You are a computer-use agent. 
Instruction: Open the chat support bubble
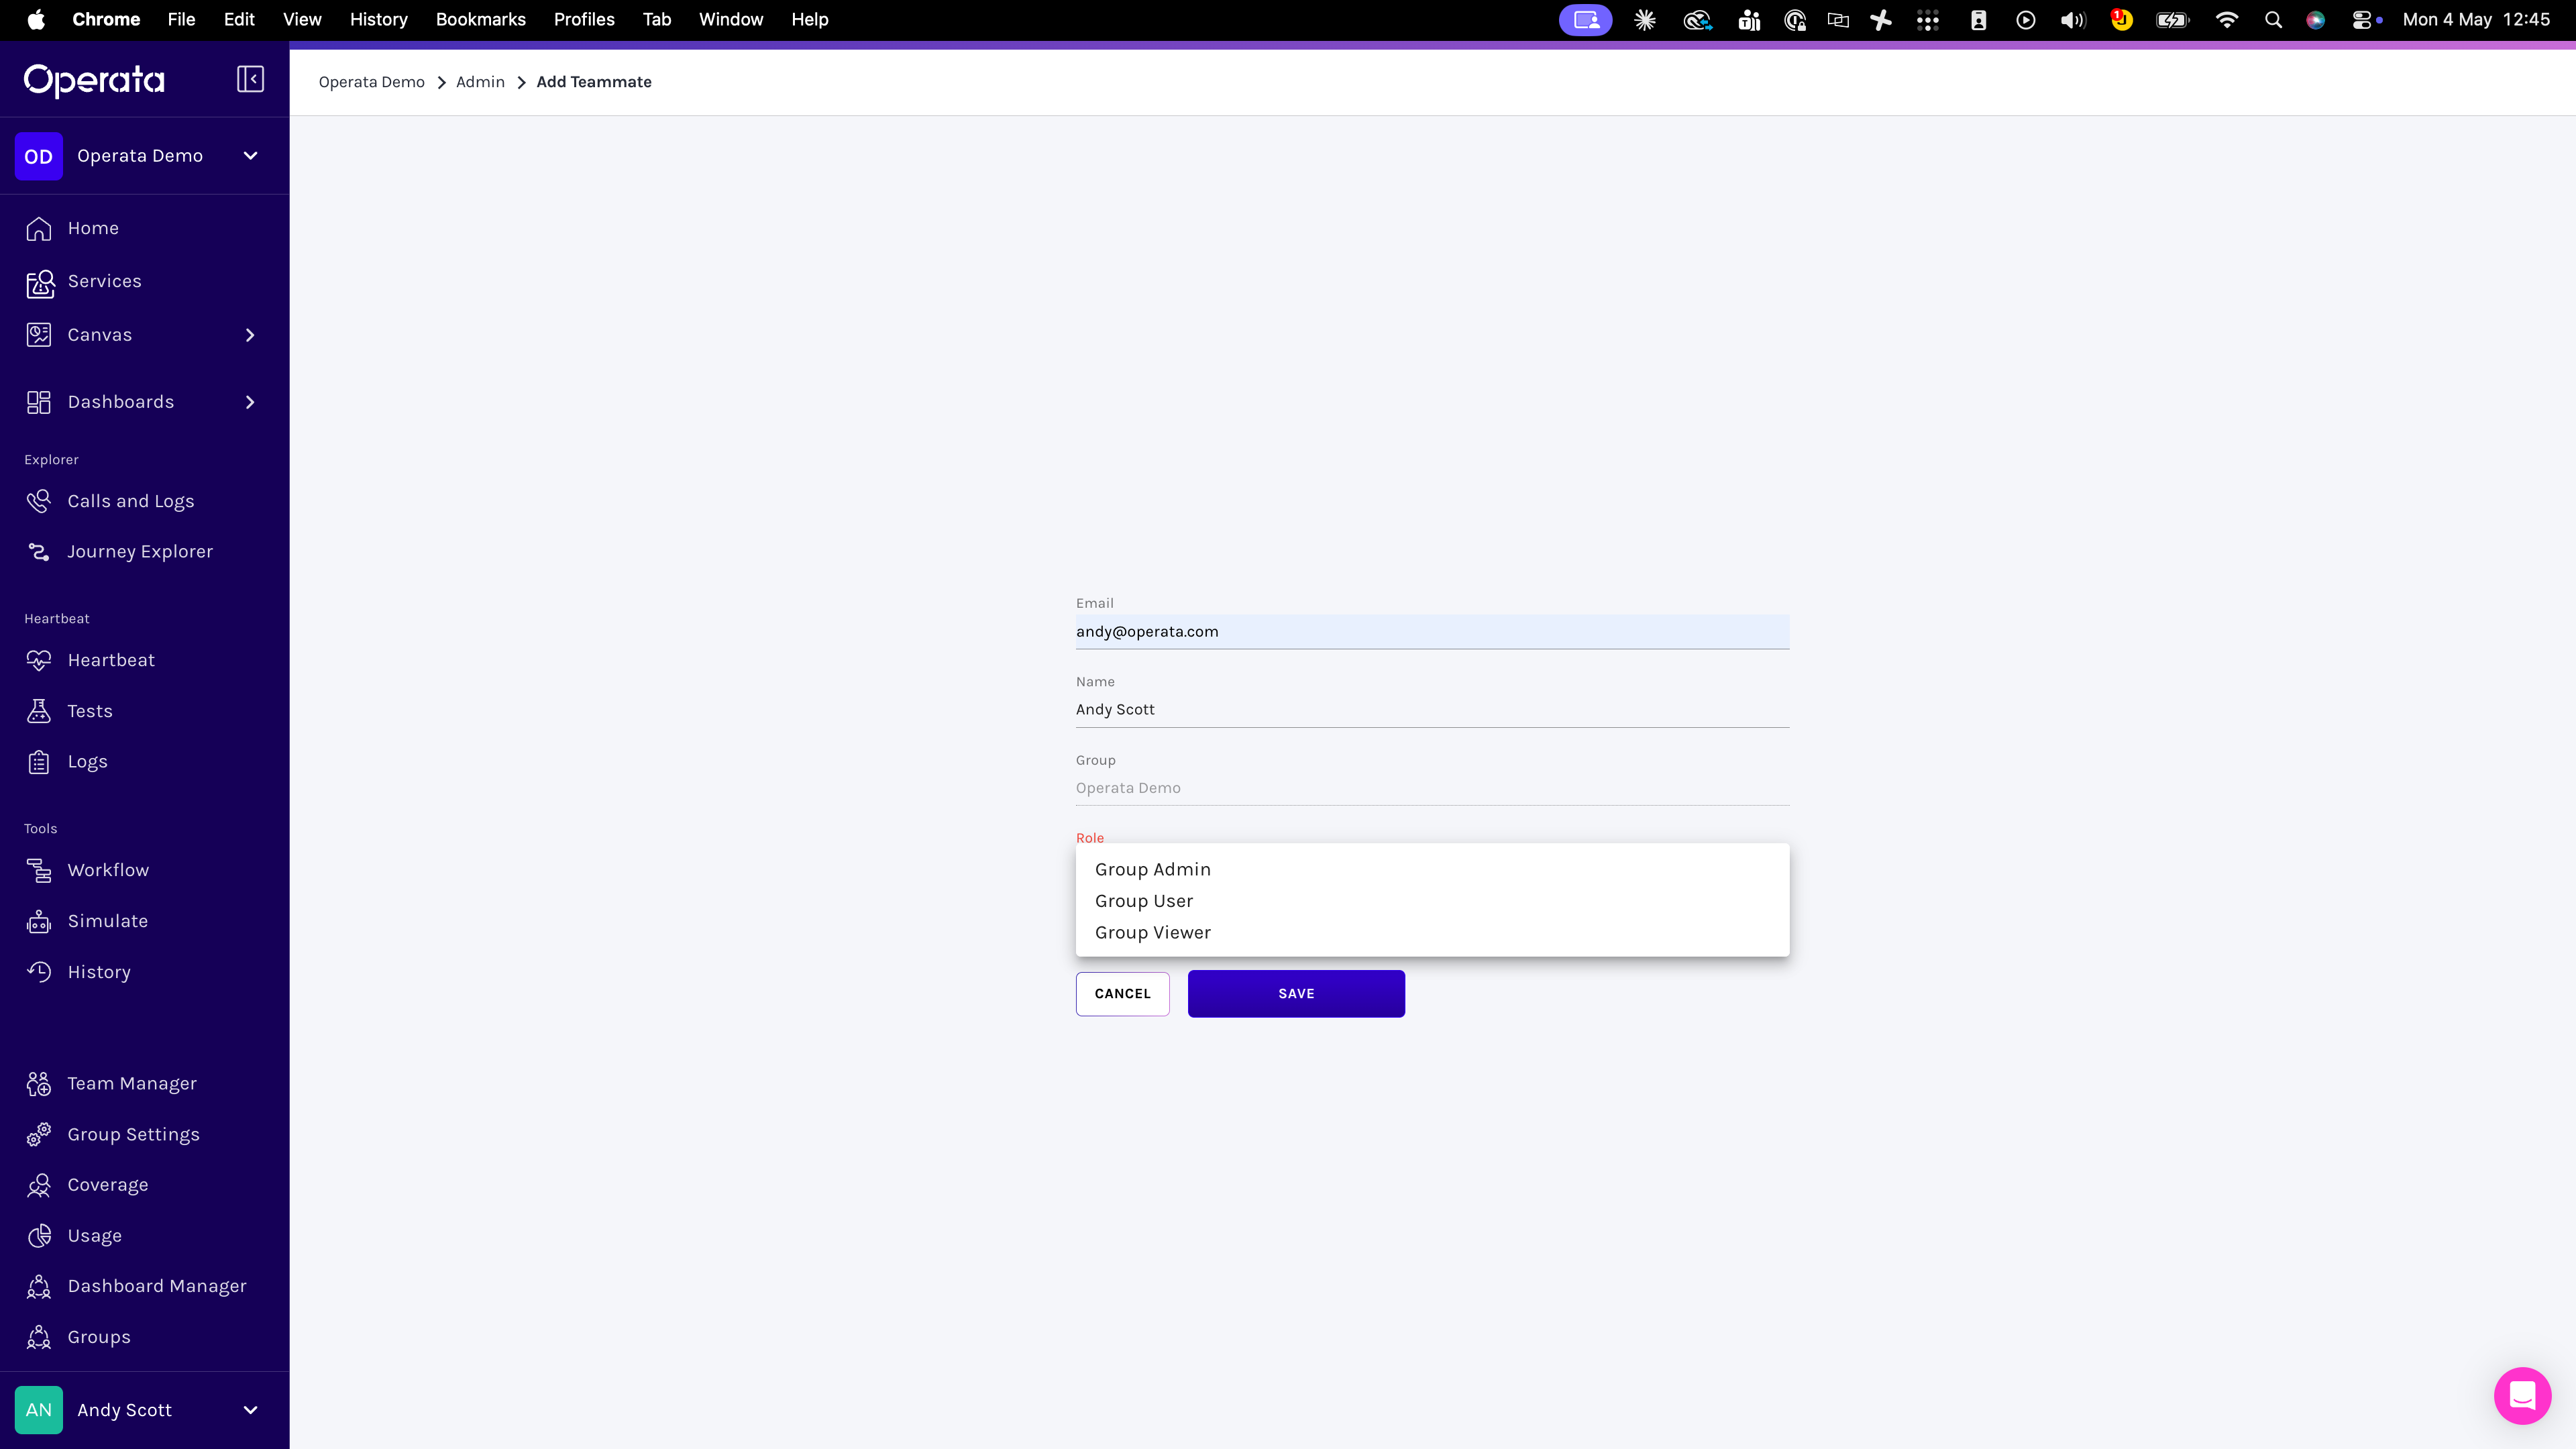(x=2522, y=1395)
